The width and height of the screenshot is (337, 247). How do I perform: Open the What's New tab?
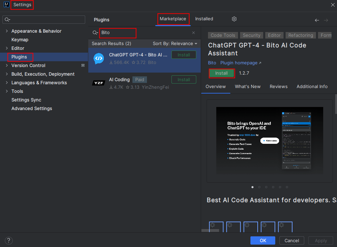click(x=248, y=87)
